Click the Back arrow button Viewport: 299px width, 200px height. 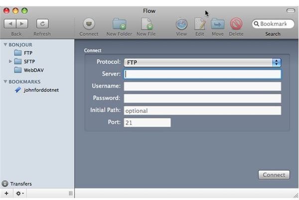point(10,23)
